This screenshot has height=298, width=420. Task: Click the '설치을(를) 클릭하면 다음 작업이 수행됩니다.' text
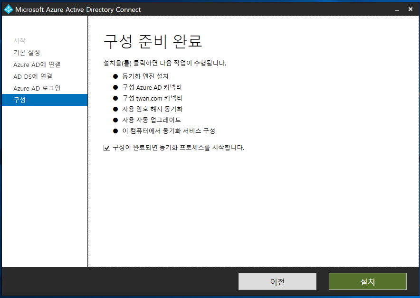click(x=165, y=63)
